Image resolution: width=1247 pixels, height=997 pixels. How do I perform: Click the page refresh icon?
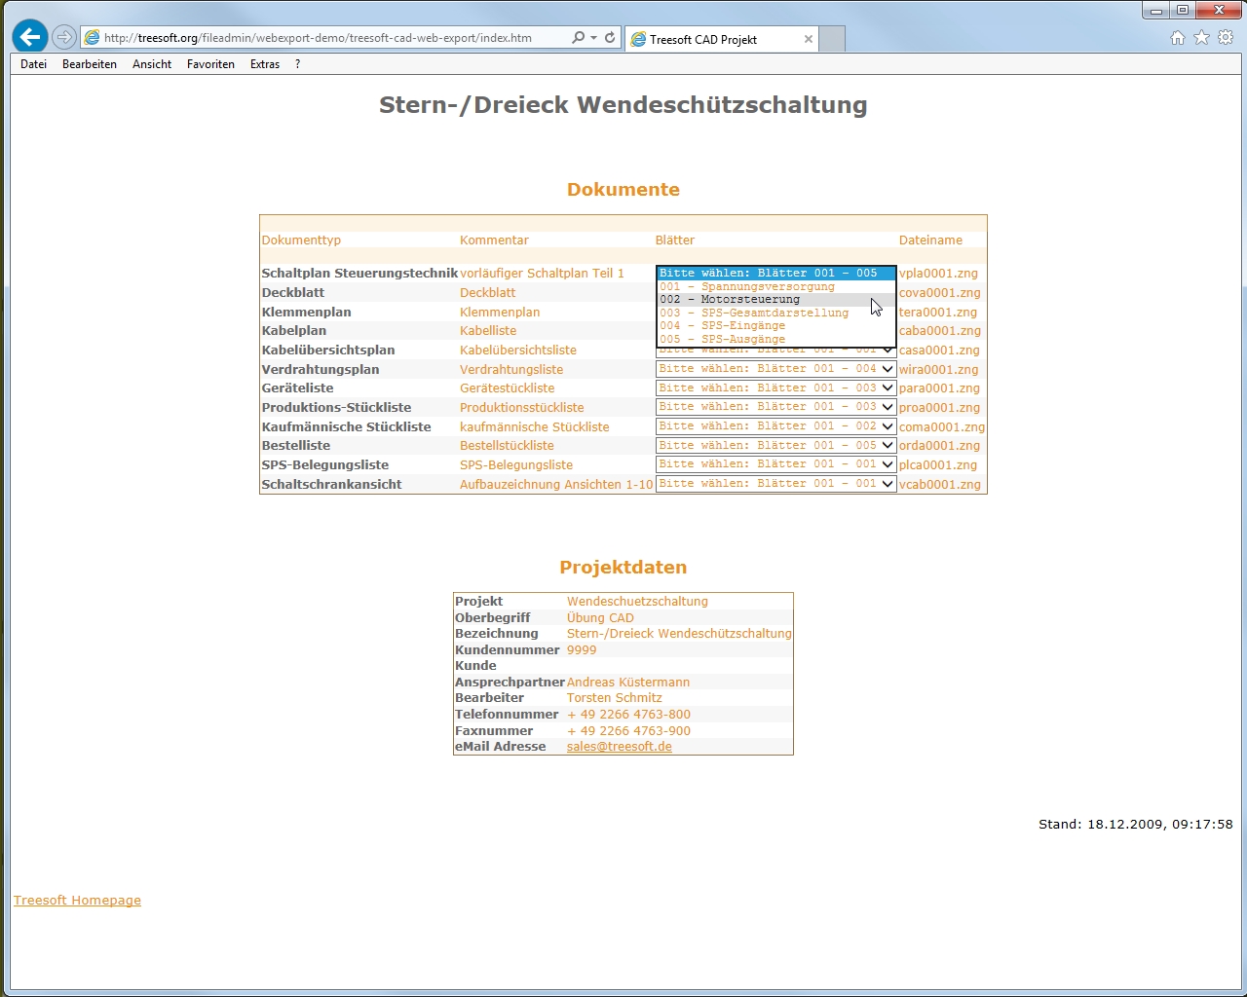coord(610,38)
